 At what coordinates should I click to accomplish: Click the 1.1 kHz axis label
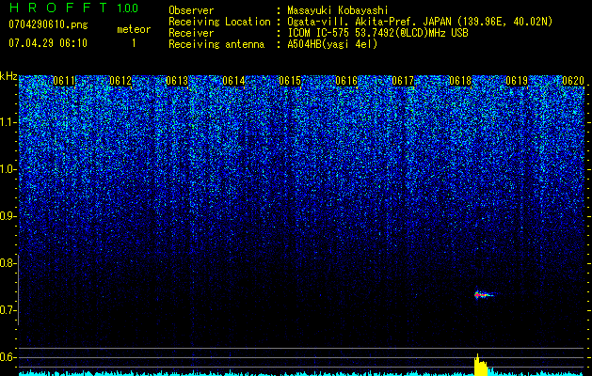click(x=8, y=122)
